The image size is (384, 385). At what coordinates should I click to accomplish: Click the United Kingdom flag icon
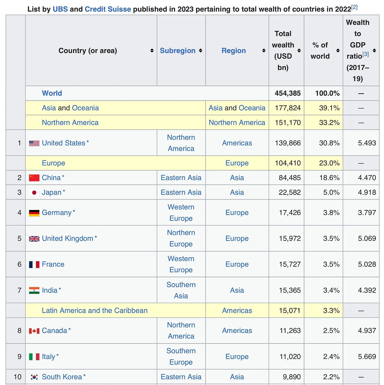(34, 239)
